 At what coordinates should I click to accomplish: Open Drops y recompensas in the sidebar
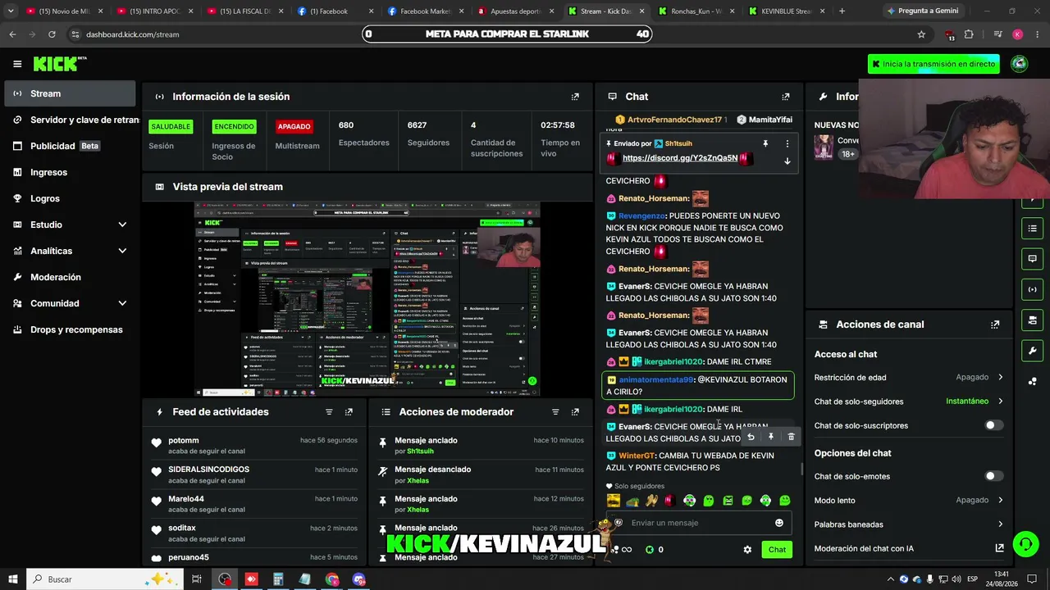[70, 329]
